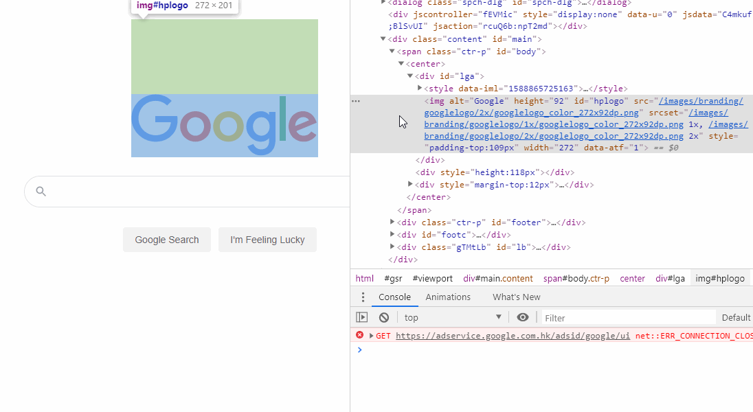The image size is (753, 412).
Task: Open the console drawer three-dot menu
Action: tap(363, 297)
